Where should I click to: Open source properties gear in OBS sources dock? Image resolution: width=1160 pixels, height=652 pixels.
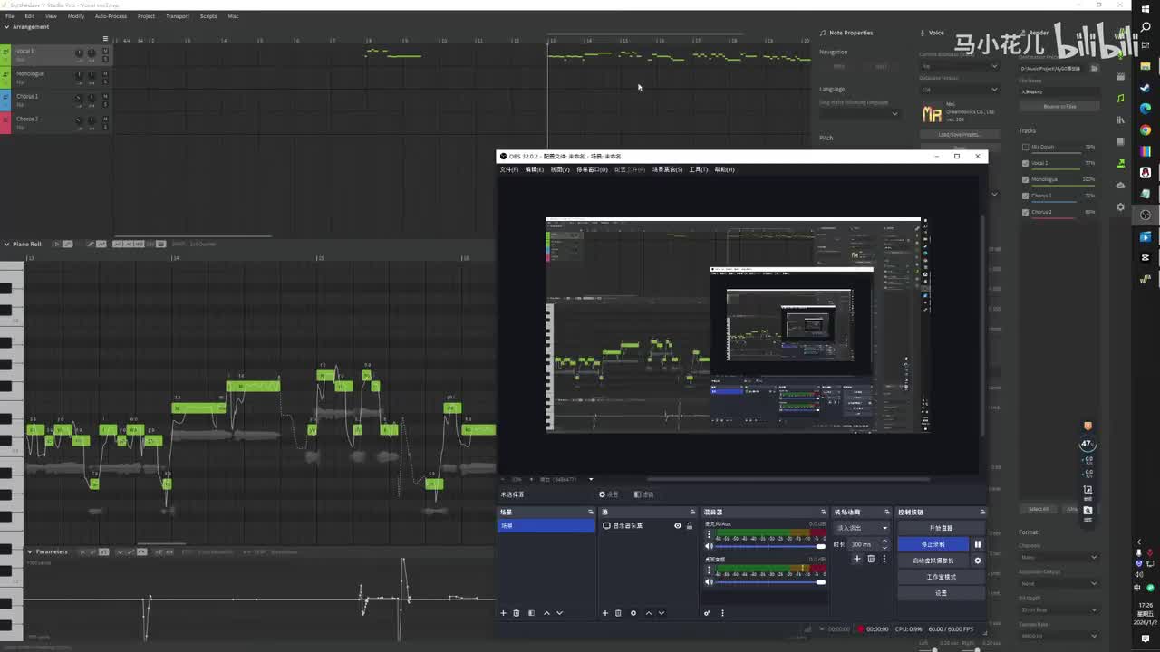pyautogui.click(x=633, y=613)
